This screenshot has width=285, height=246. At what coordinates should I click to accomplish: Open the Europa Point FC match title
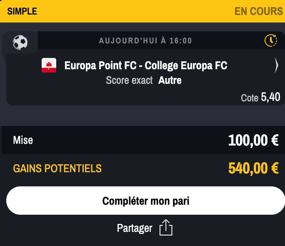146,65
